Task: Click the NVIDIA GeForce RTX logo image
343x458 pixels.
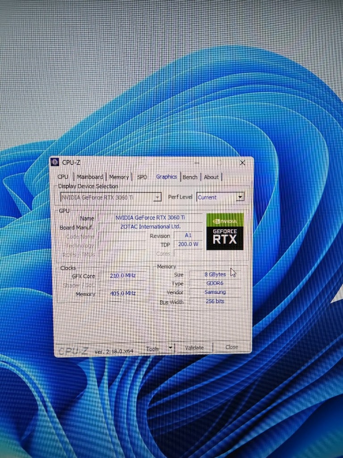Action: [225, 232]
